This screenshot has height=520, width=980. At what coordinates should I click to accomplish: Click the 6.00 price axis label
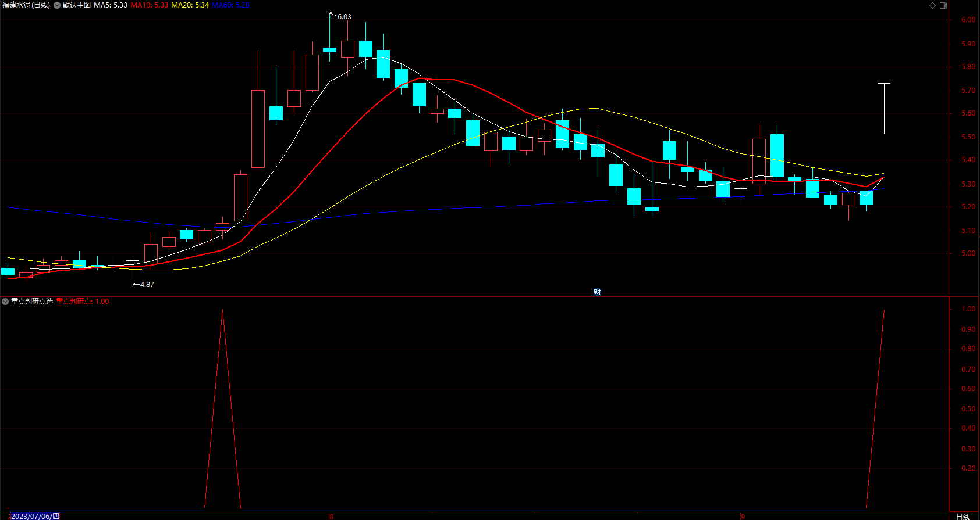968,20
